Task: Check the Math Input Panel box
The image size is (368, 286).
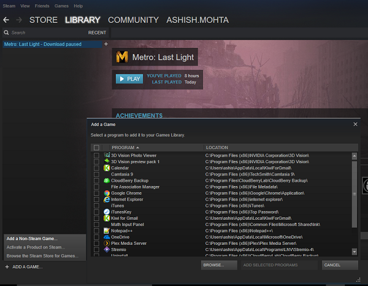Action: point(96,225)
